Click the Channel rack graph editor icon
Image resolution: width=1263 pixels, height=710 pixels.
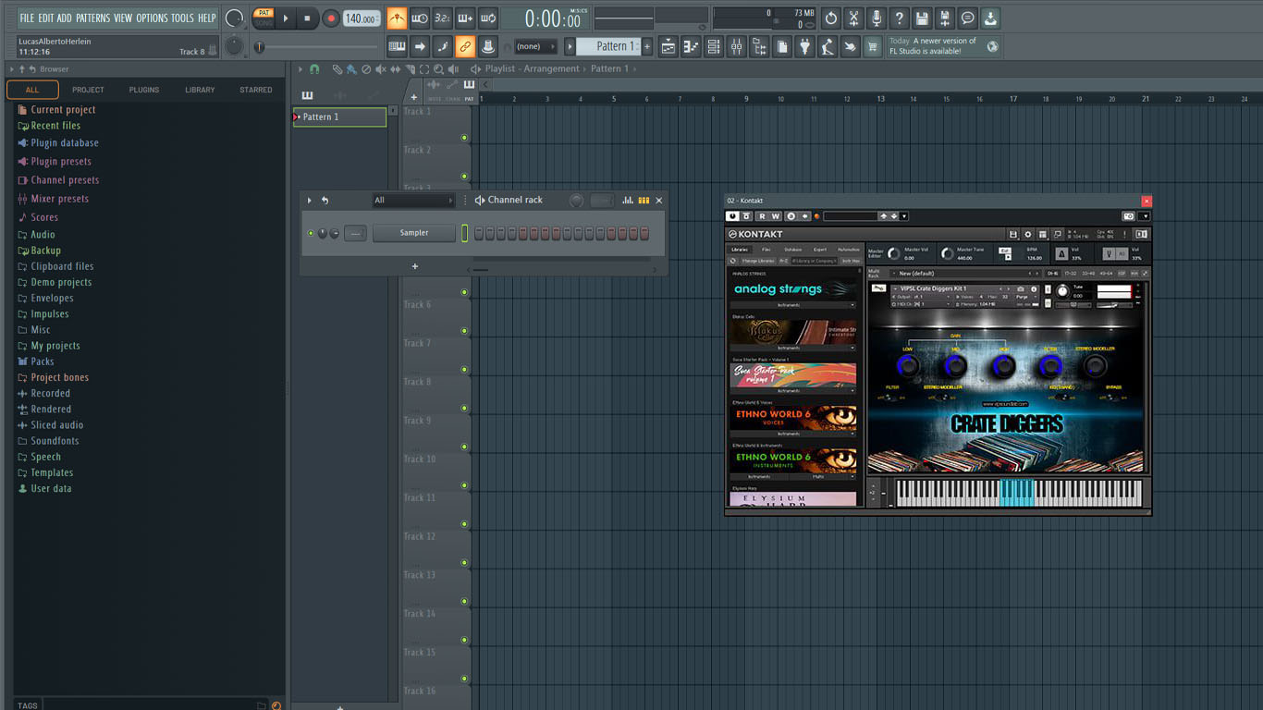tap(628, 200)
